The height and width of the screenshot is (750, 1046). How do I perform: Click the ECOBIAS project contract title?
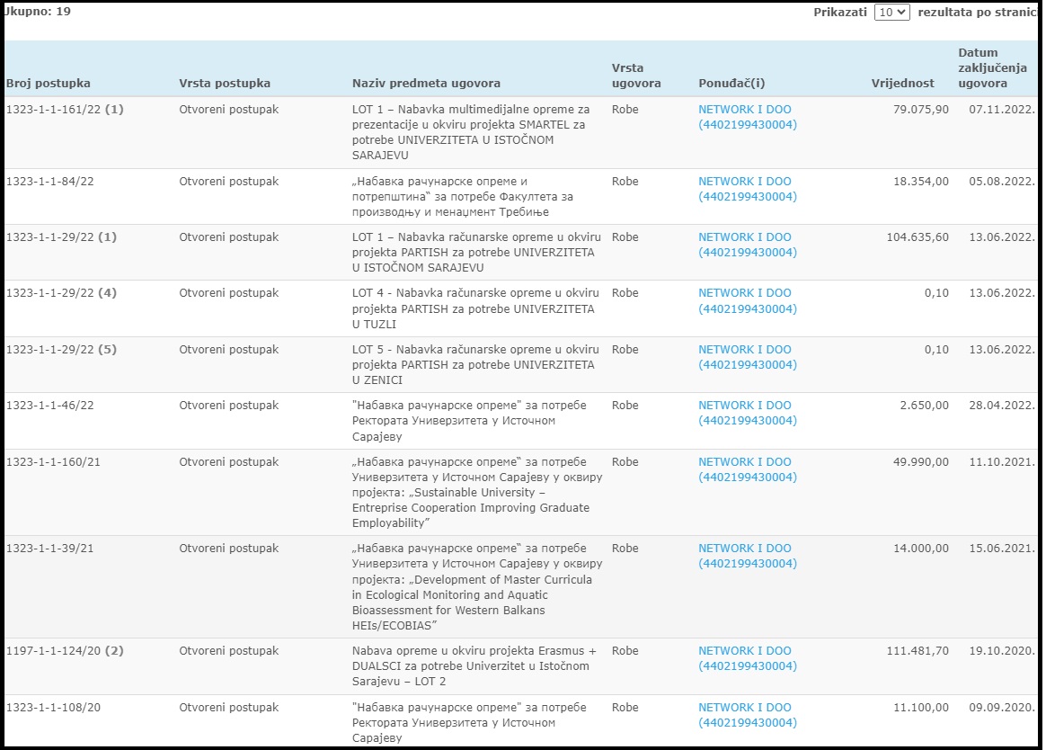[x=477, y=587]
